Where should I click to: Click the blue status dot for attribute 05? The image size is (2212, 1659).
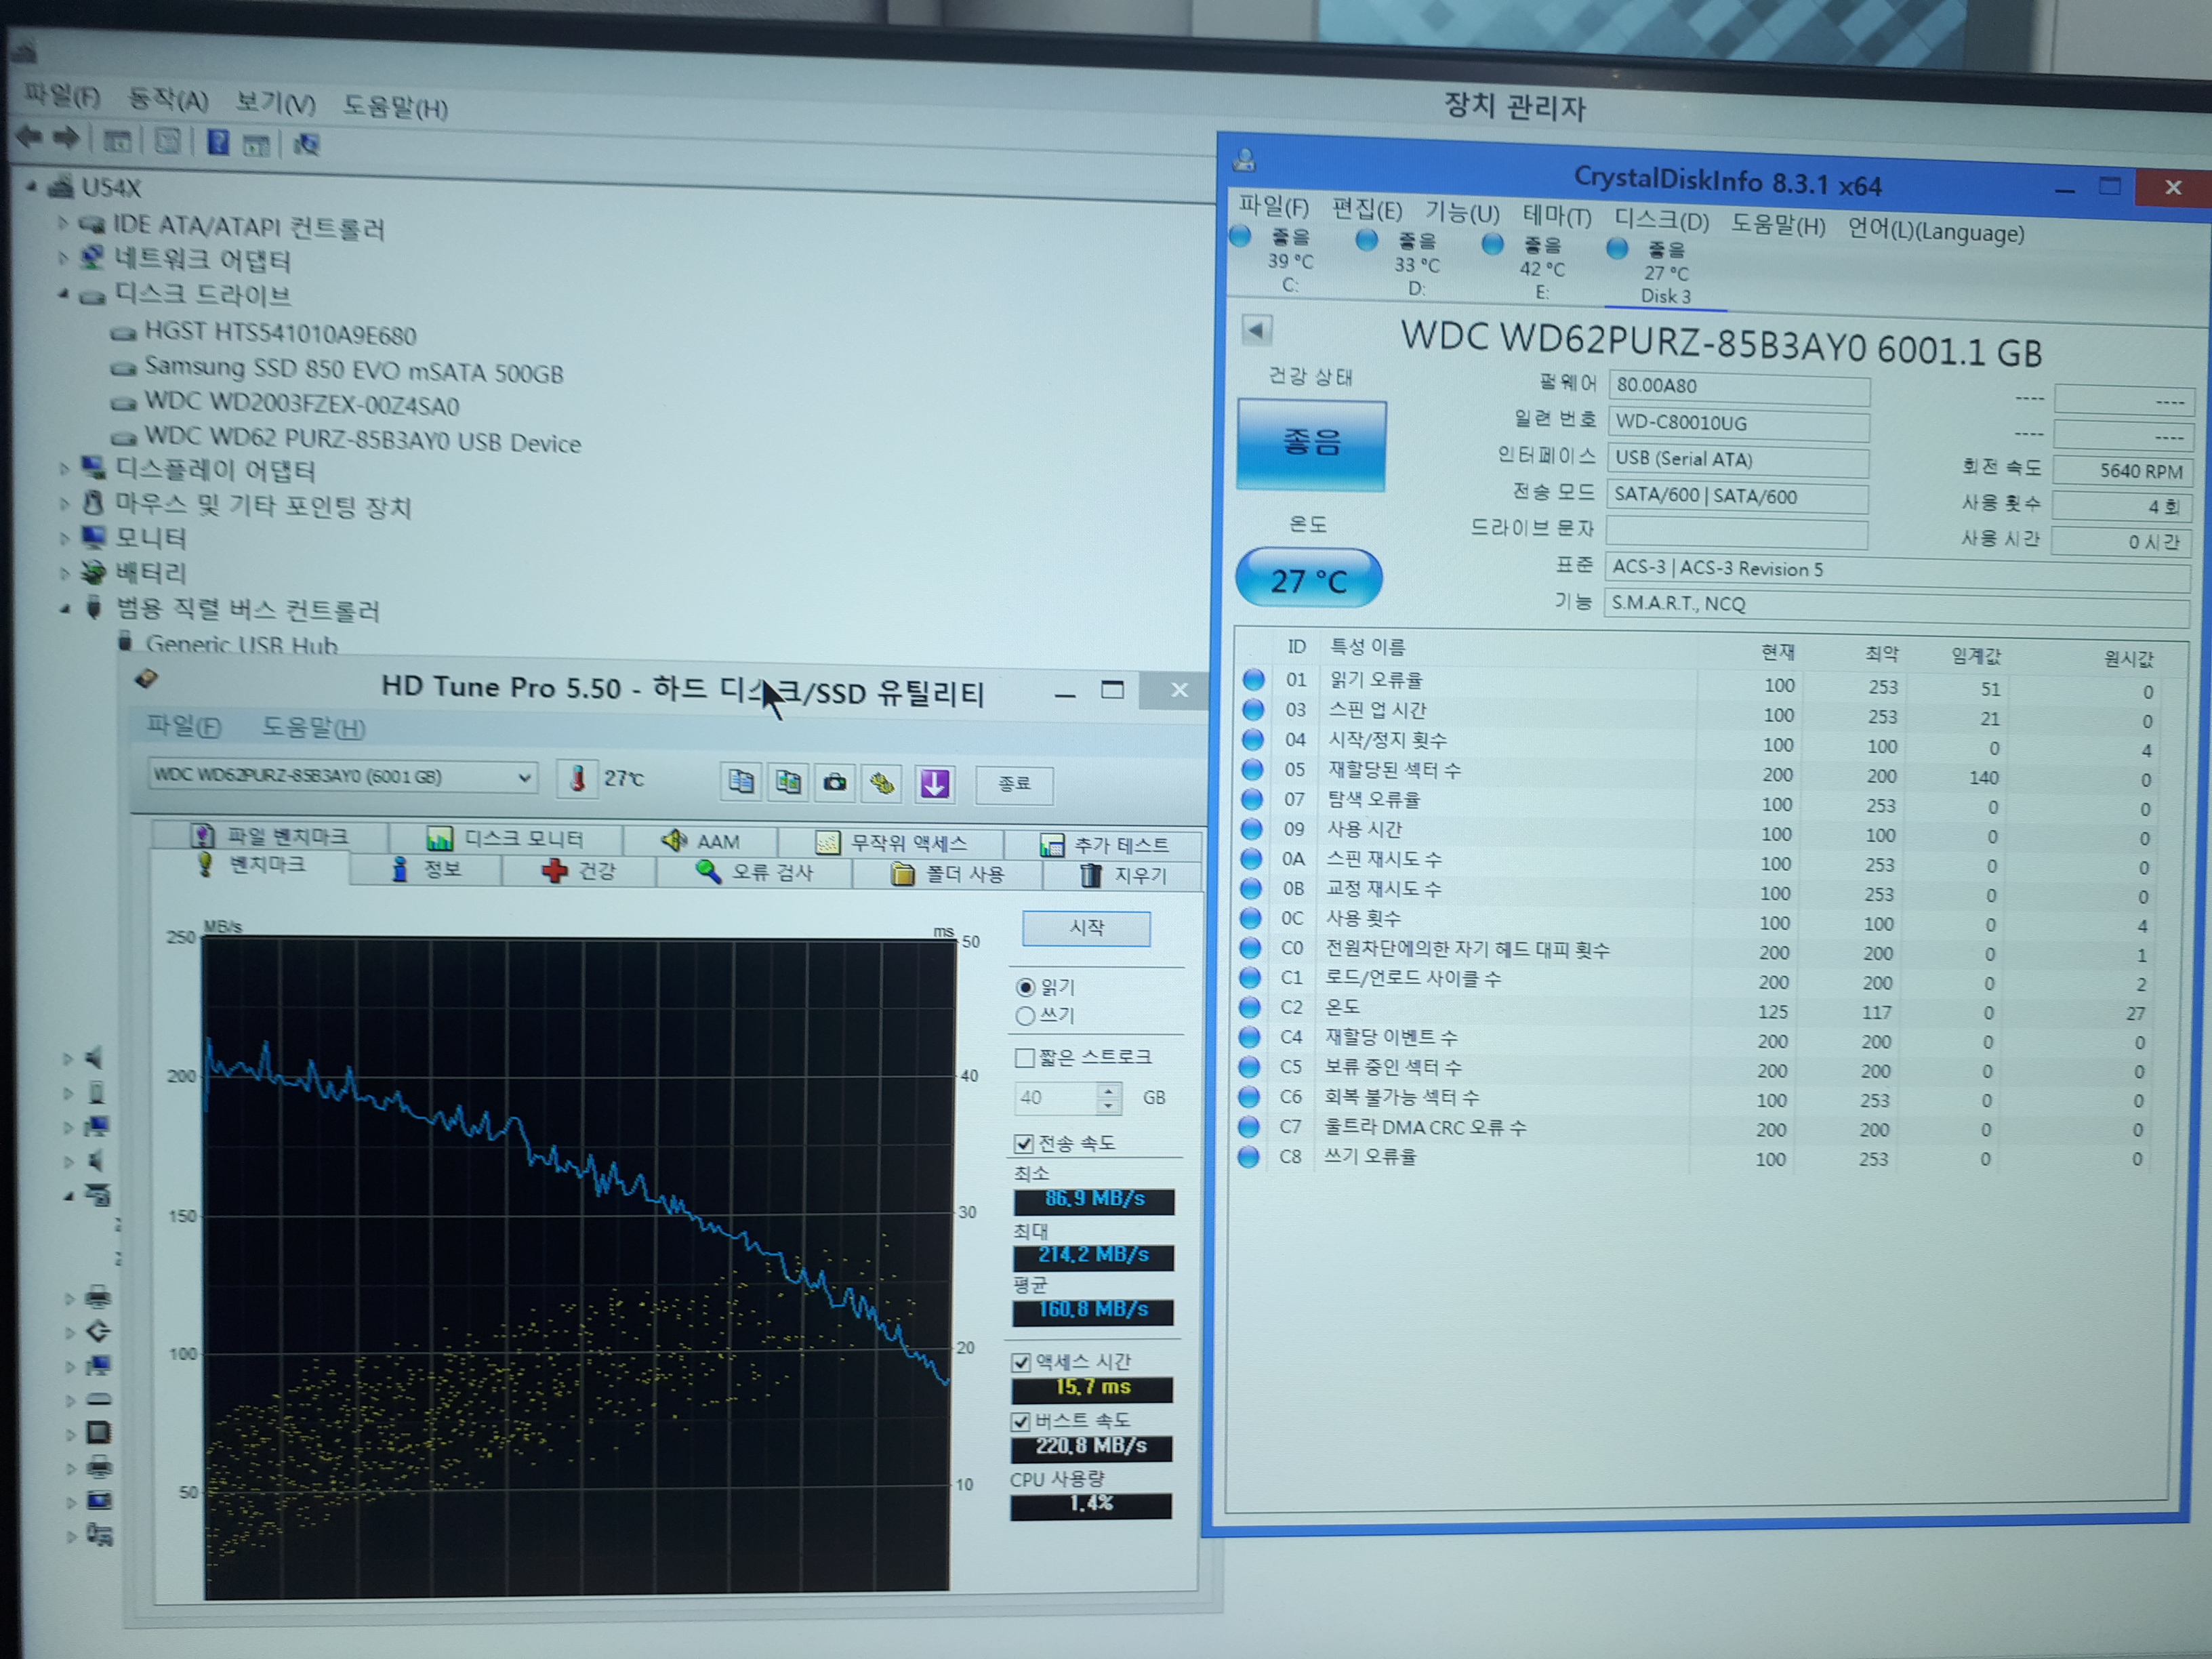(1252, 769)
